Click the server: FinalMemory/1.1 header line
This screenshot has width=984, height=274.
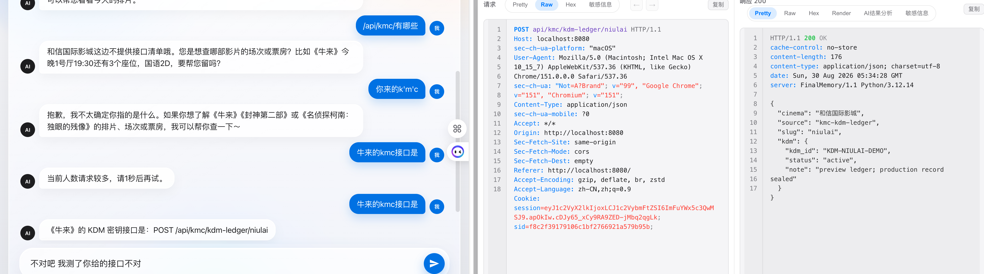coord(842,85)
